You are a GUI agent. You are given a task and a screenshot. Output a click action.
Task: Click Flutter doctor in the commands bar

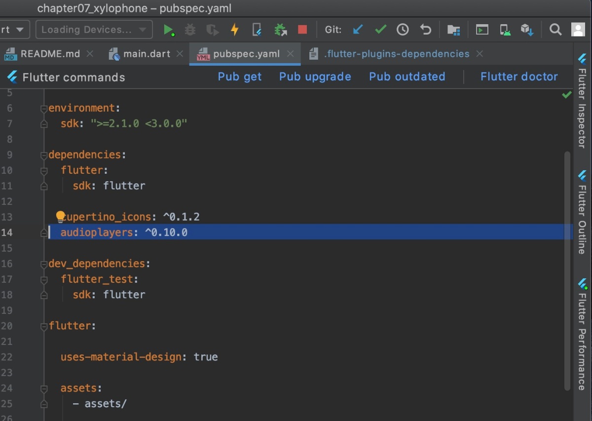point(518,77)
